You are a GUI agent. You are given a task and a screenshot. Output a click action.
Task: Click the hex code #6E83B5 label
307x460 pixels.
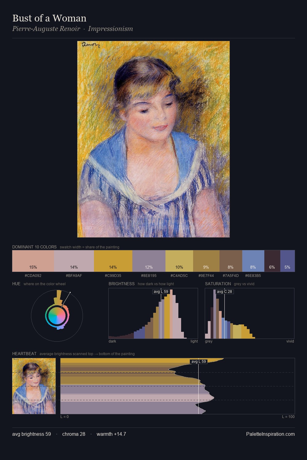pos(253,276)
